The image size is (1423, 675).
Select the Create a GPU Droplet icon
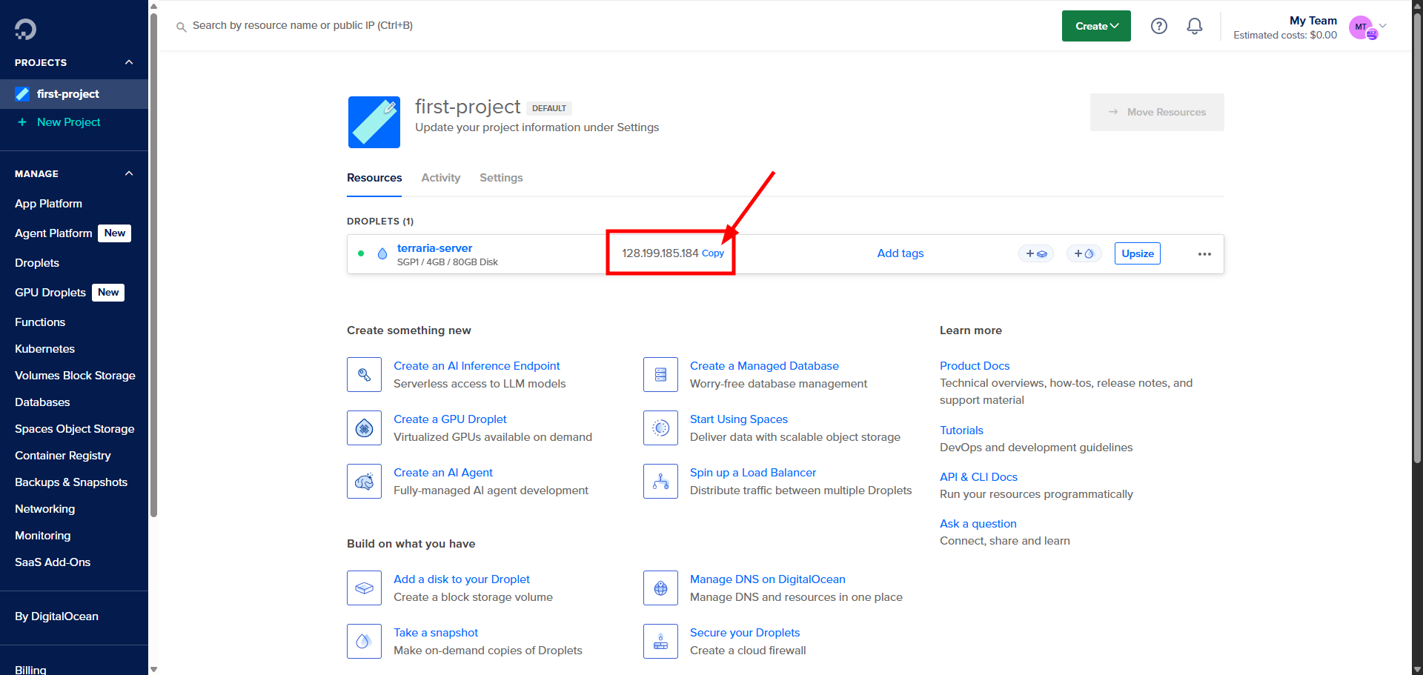click(x=364, y=428)
